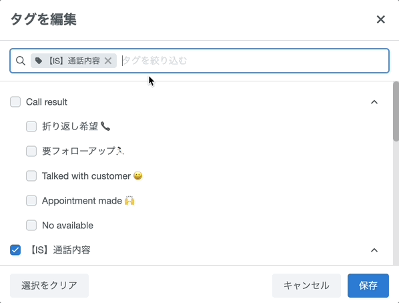Screen dimensions: 399x303
Task: Check the 折り返し希望 checkbox
Action: click(31, 127)
